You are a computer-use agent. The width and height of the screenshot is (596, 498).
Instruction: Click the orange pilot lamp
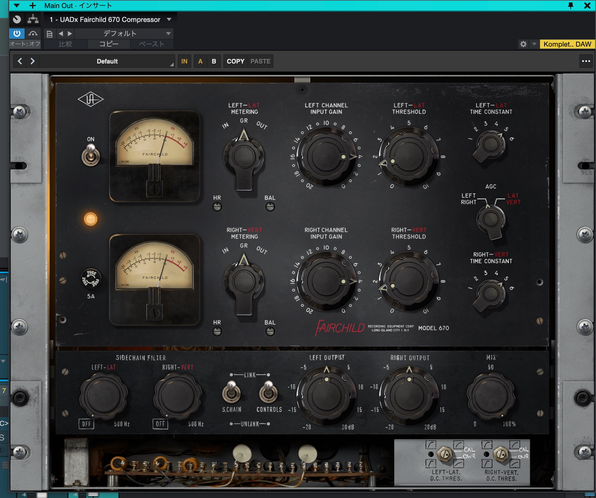pos(91,219)
